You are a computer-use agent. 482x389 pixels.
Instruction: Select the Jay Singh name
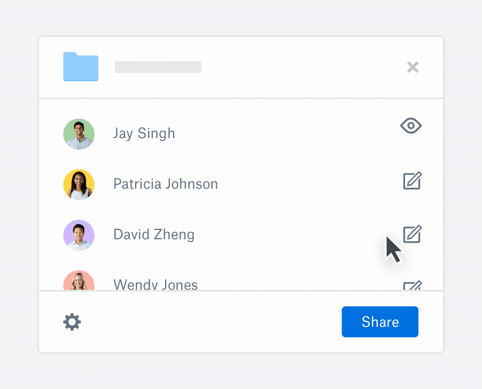tap(144, 133)
